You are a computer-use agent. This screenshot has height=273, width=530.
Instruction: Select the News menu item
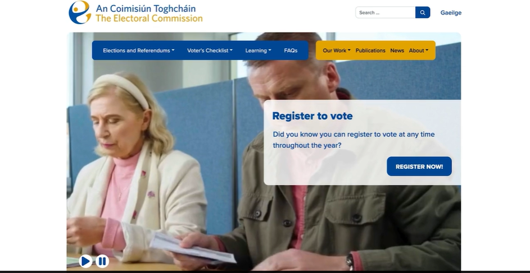pos(397,50)
